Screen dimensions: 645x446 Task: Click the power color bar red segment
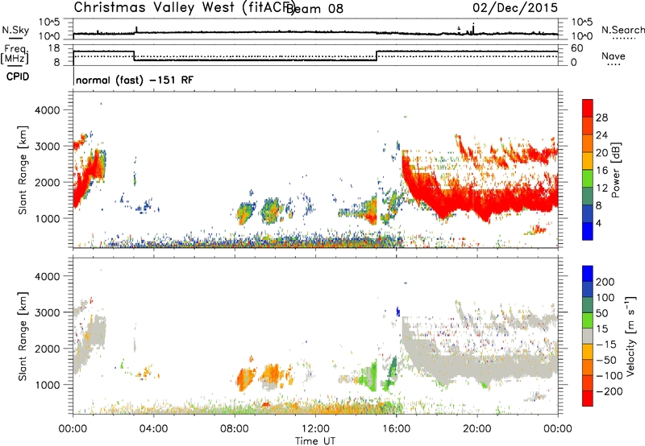pyautogui.click(x=588, y=108)
